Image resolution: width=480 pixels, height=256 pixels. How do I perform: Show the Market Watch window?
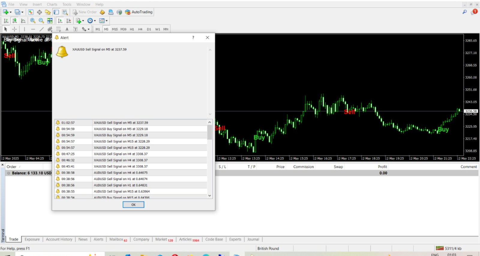tap(31, 12)
